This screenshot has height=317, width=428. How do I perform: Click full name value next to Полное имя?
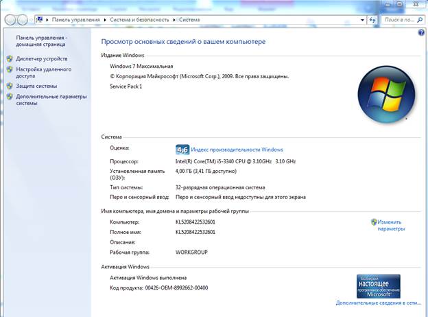pos(195,232)
